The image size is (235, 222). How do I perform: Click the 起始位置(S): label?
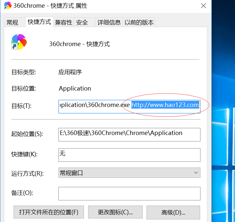tap(27, 134)
